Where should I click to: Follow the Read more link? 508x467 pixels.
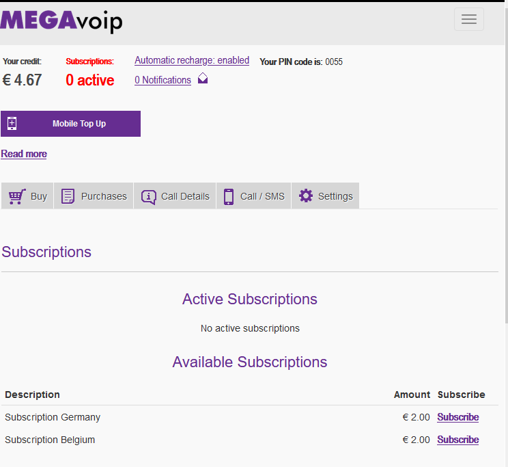click(x=24, y=154)
